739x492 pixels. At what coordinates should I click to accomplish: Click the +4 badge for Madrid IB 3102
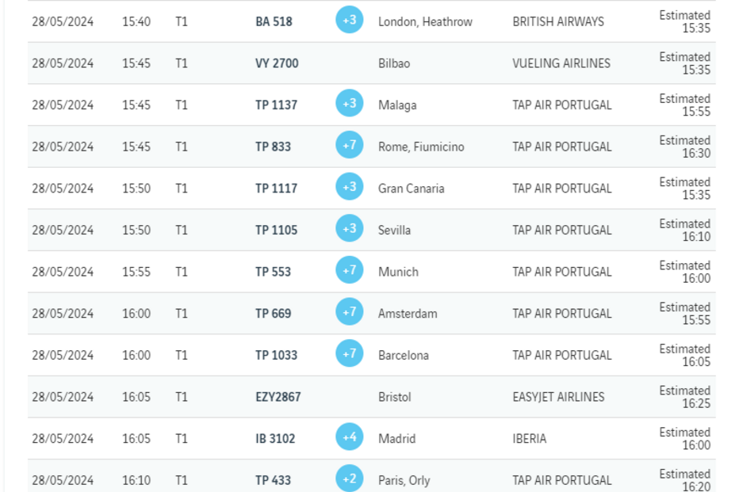point(350,437)
